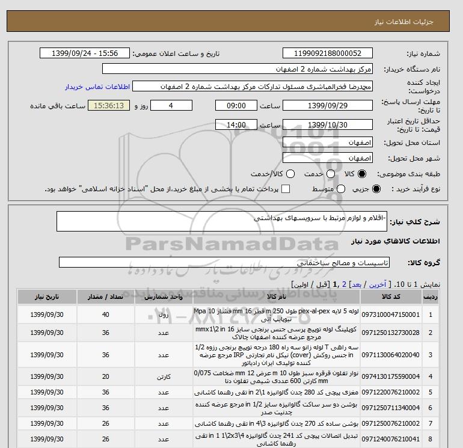Select the جزیی purchase type radio
The height and width of the screenshot is (448, 463).
pos(376,189)
